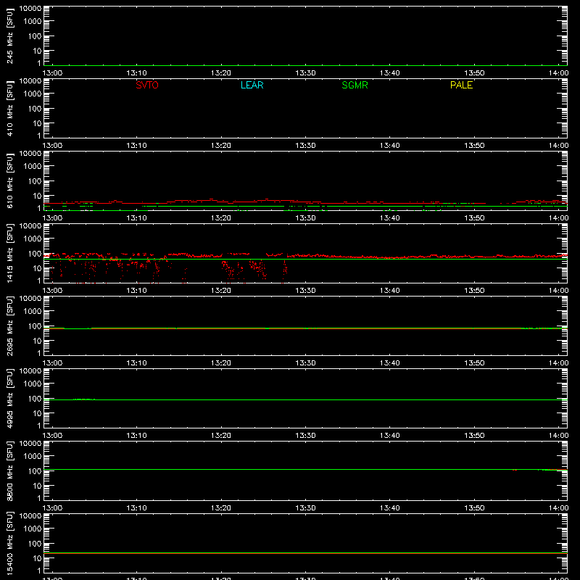
Task: Click the 100 tick of 610 MHz panel
Action: coord(35,181)
